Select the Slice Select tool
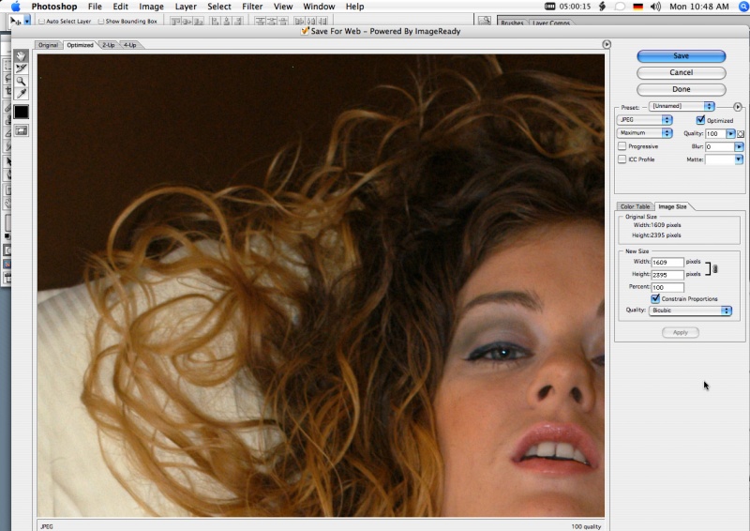The height and width of the screenshot is (531, 750). click(21, 68)
